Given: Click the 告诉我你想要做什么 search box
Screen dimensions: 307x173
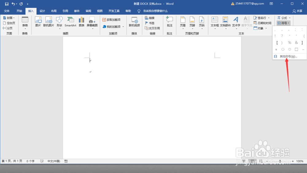Looking at the screenshot, I should tap(155, 11).
